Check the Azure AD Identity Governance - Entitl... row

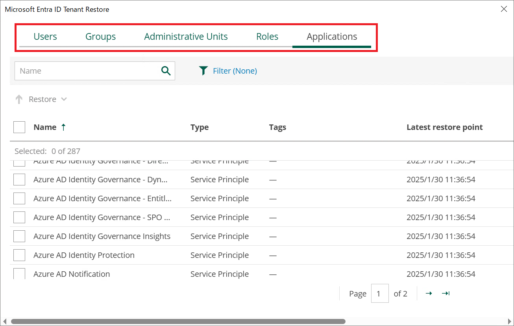[x=19, y=198]
